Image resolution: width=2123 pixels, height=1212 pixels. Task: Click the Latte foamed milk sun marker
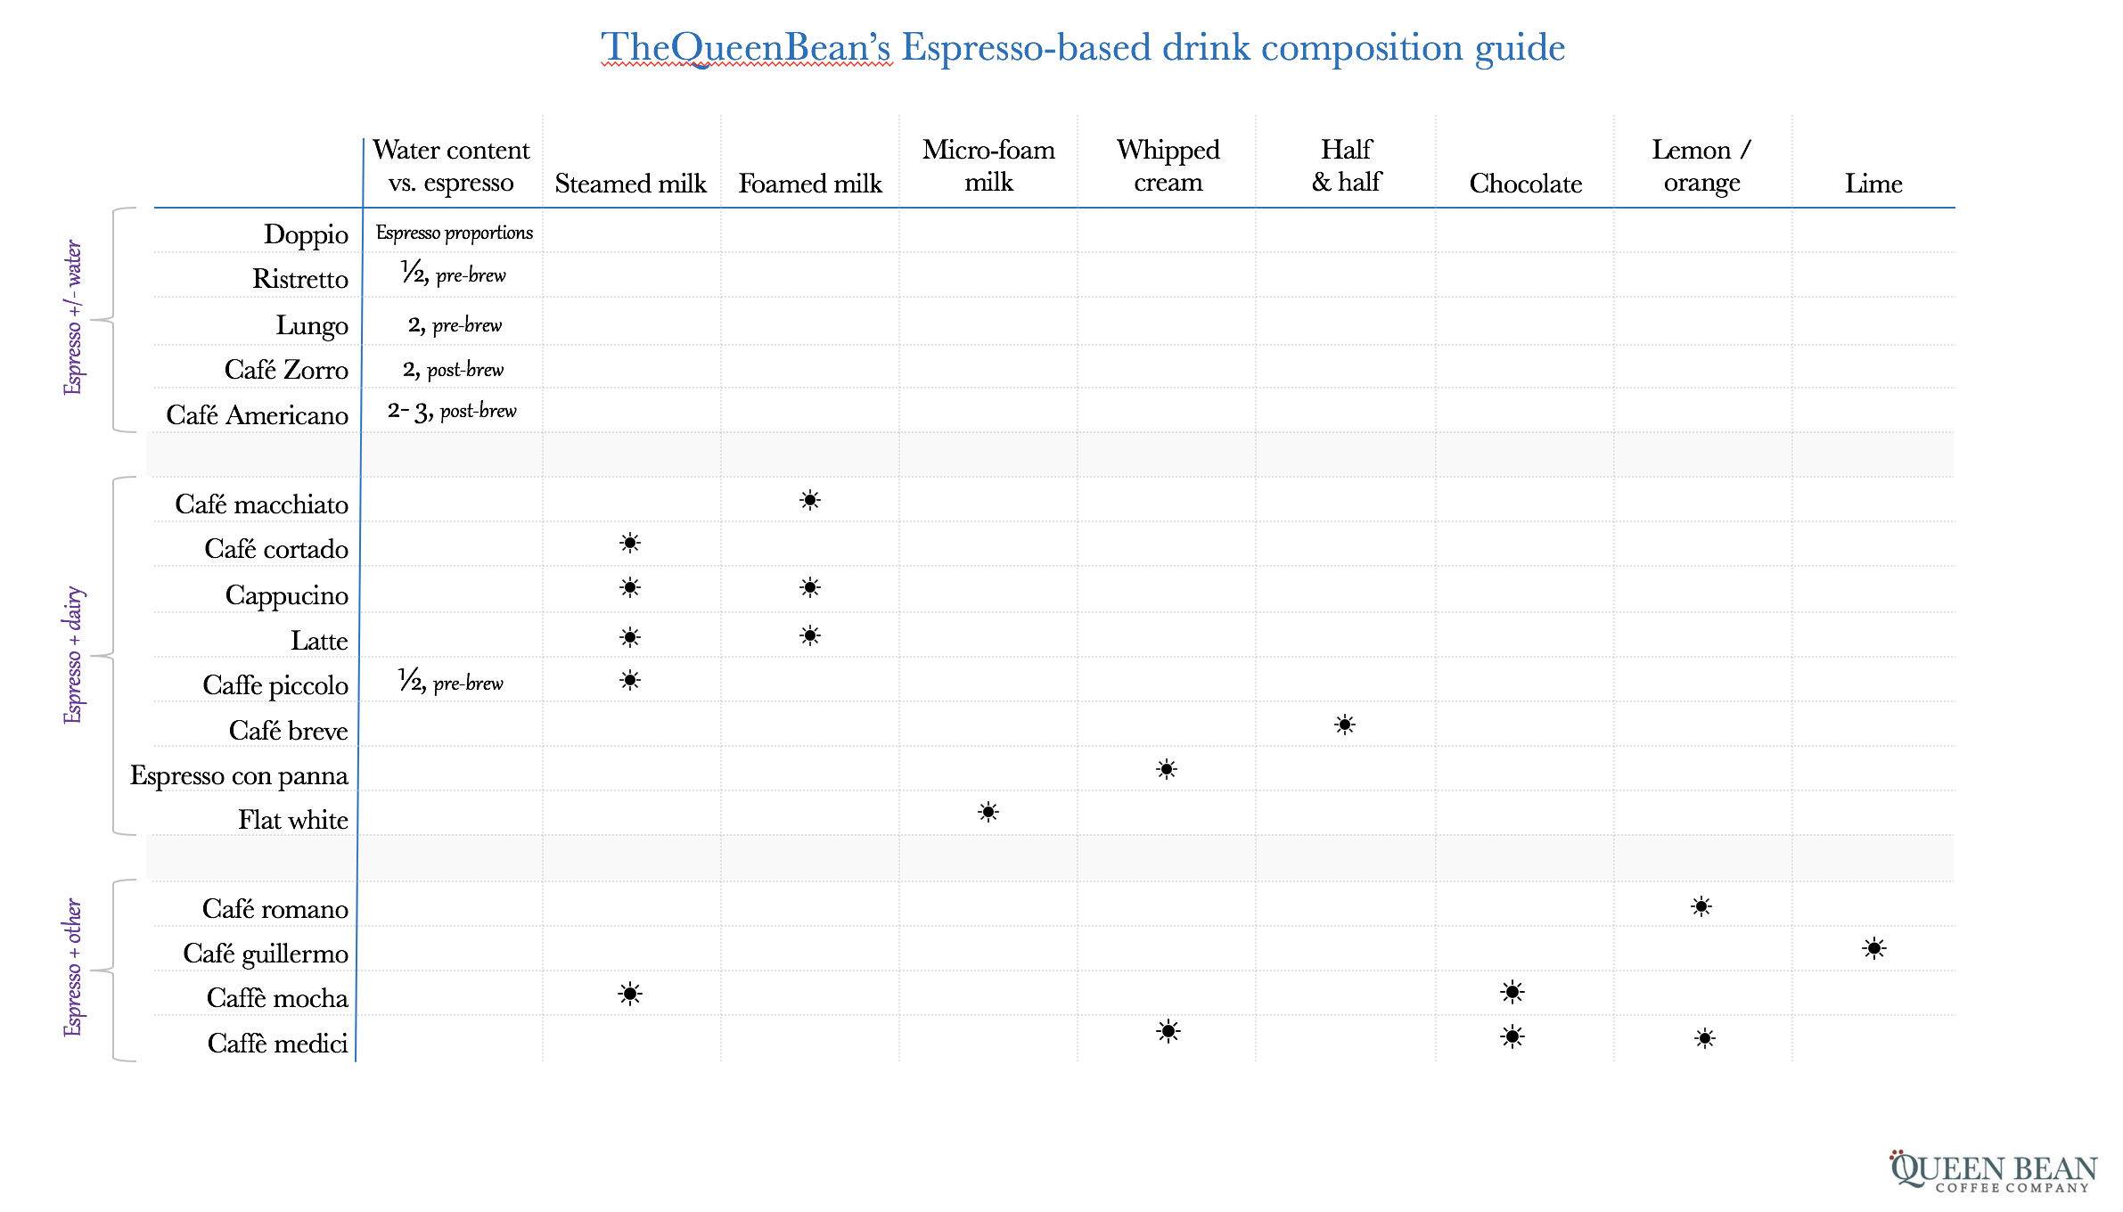click(809, 635)
